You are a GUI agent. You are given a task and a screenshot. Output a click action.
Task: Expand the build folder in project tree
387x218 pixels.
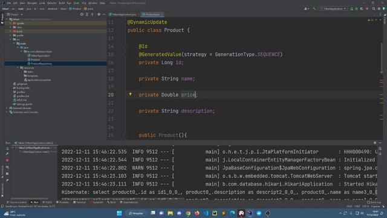[11, 31]
